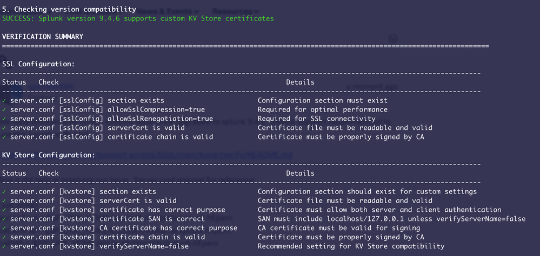Click the checkmark for kvstore certificate SAN is correct
This screenshot has width=540, height=256.
point(4,219)
